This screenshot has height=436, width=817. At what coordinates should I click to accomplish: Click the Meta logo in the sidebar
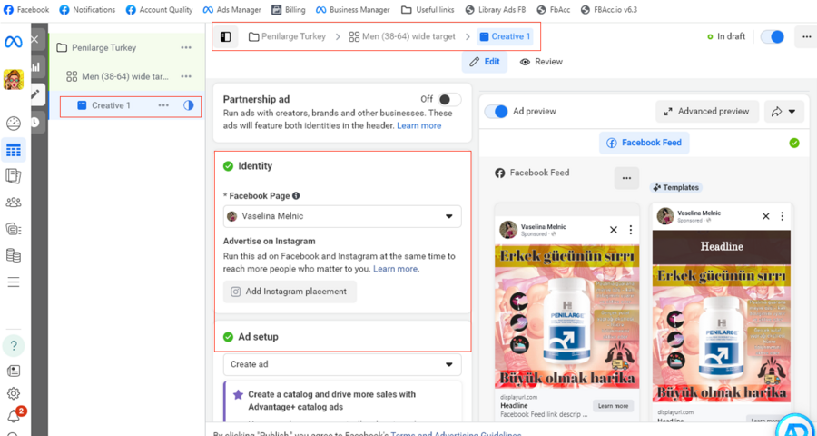pos(14,43)
